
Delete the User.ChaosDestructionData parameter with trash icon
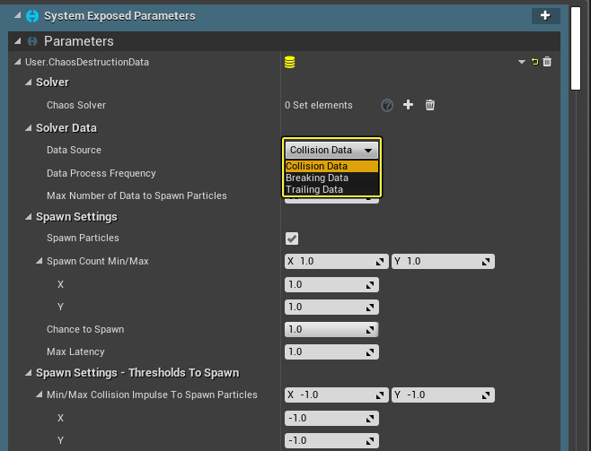click(548, 62)
